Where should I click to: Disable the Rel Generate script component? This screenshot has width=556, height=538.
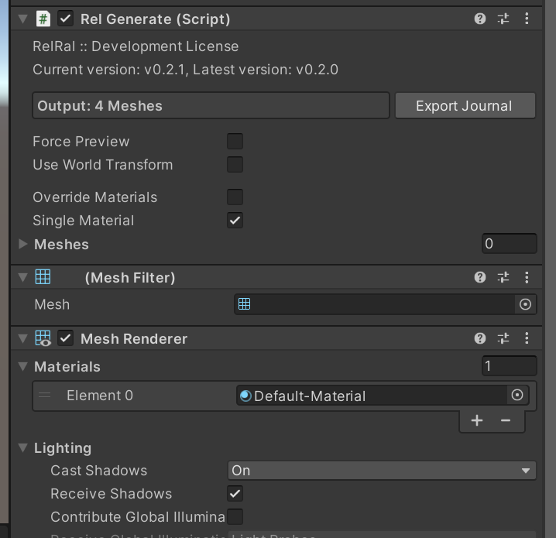click(x=66, y=19)
